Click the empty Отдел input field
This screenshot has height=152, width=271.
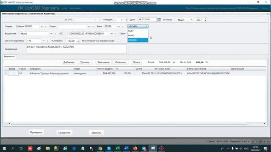click(x=72, y=26)
